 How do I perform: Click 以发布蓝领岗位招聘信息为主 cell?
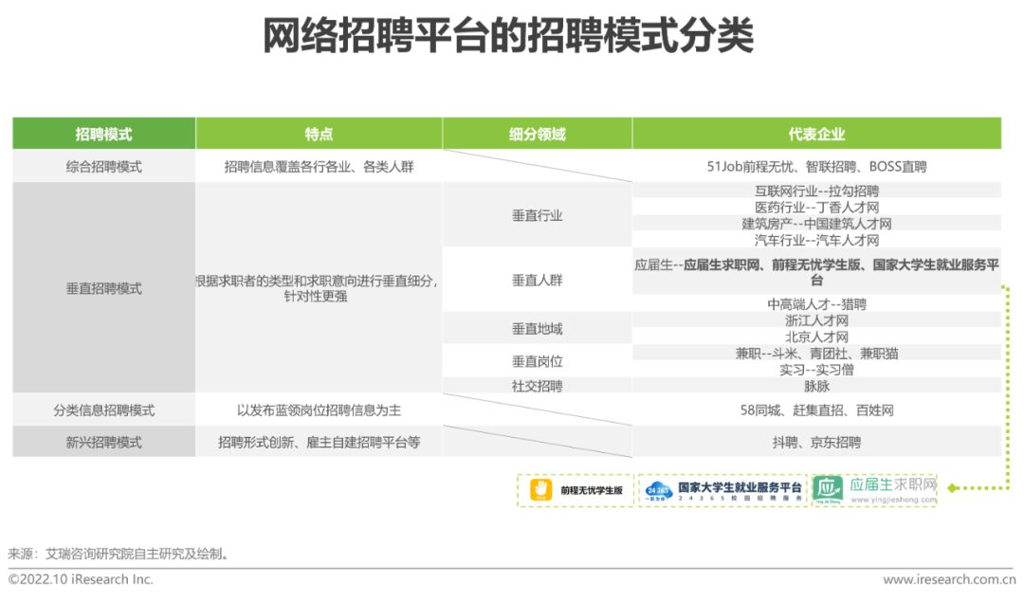tap(319, 410)
